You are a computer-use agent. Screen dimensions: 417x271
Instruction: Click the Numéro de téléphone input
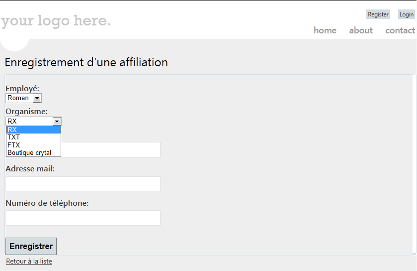point(83,218)
